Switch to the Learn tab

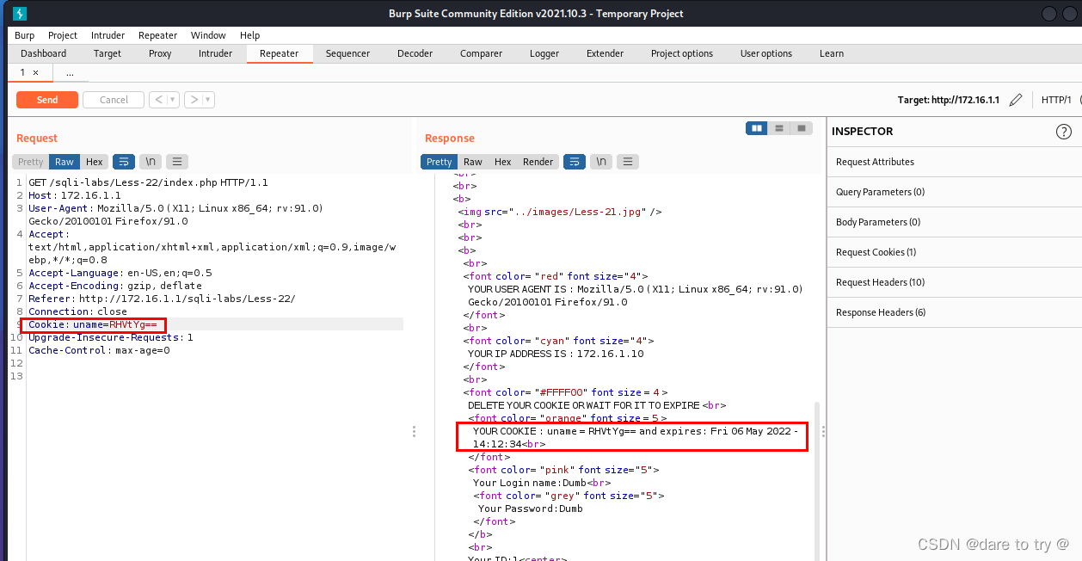click(832, 53)
